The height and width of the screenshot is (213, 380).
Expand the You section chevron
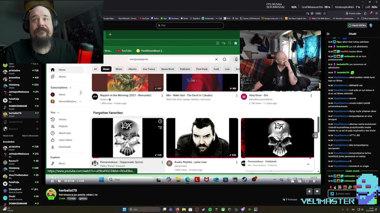coord(58,112)
